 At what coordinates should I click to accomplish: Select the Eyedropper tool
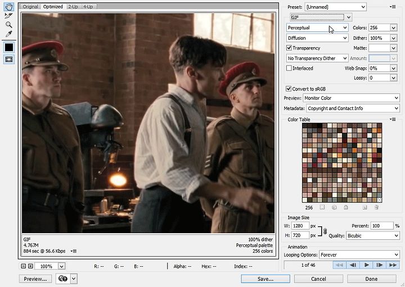[9, 34]
